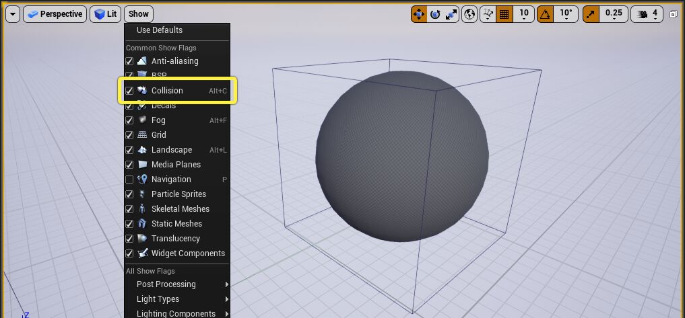Enable the Navigation show flag checkbox
The height and width of the screenshot is (318, 685).
(129, 180)
